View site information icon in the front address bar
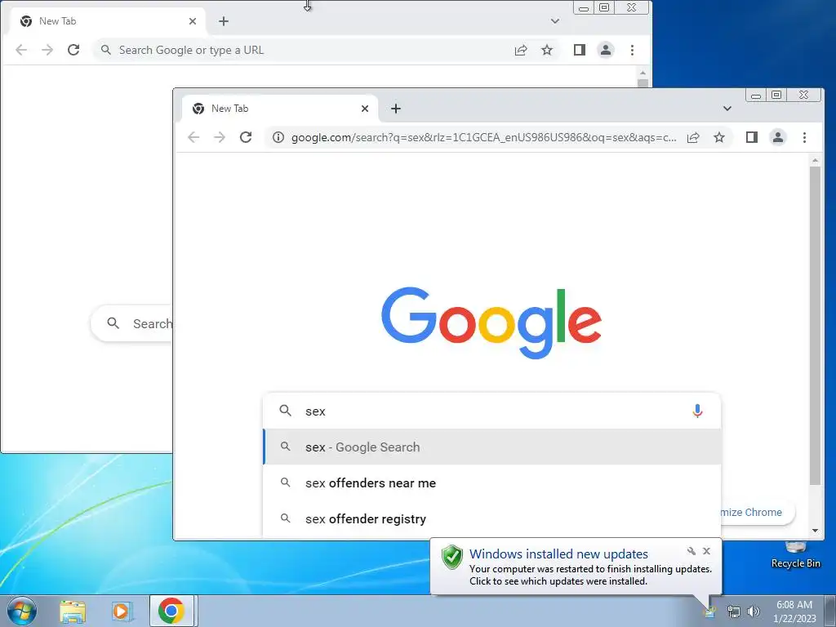Screen dimensions: 836x627 tap(278, 137)
